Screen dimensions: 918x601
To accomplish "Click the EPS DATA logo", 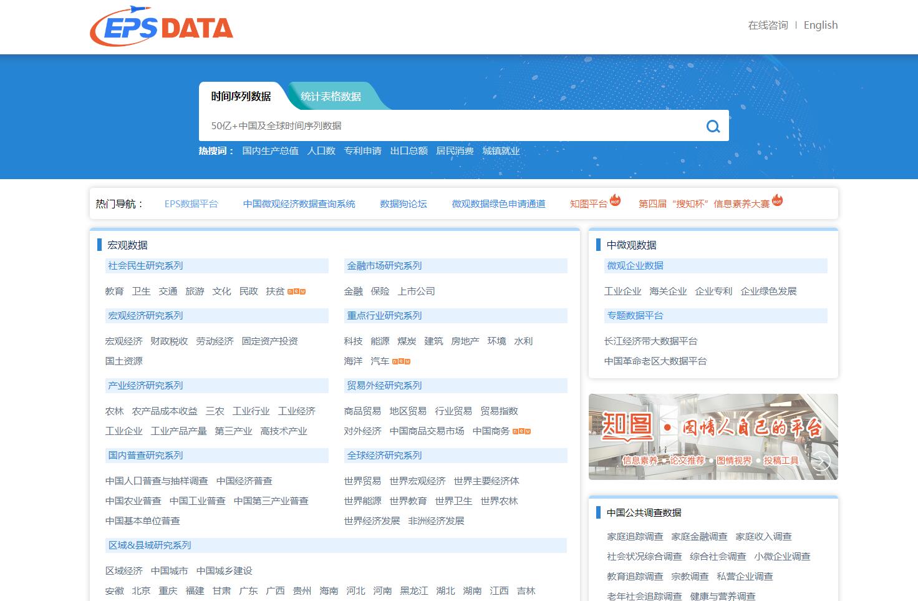I will pyautogui.click(x=162, y=27).
